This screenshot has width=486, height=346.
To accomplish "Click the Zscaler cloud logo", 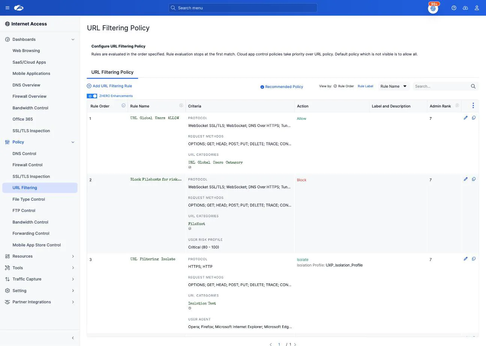I will (x=18, y=8).
